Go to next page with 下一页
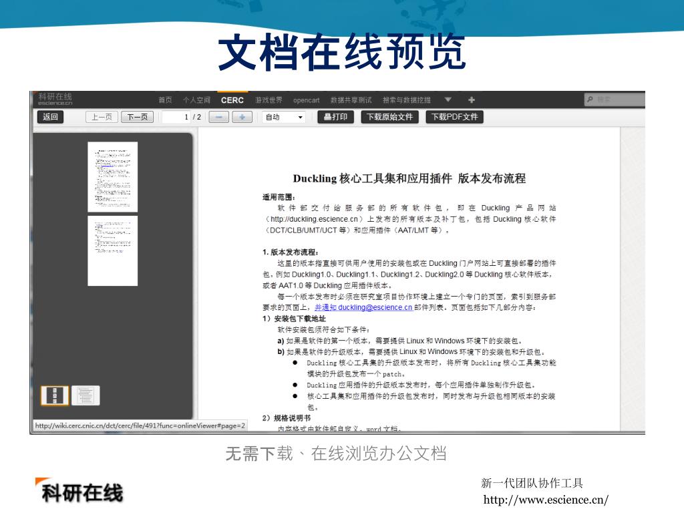 (x=137, y=117)
